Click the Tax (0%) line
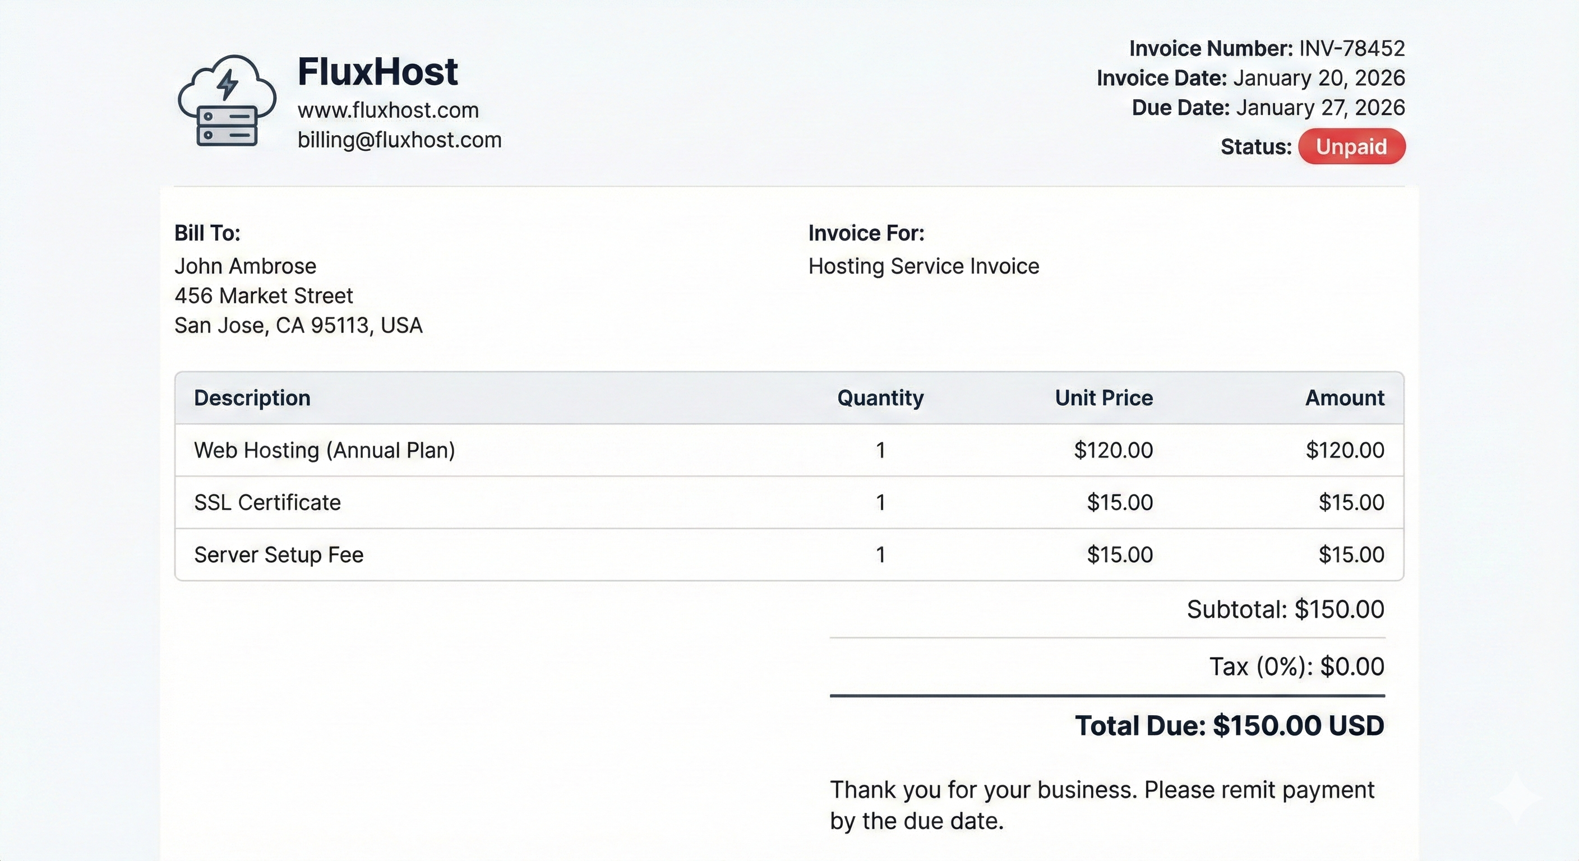The height and width of the screenshot is (861, 1579). [x=1296, y=666]
